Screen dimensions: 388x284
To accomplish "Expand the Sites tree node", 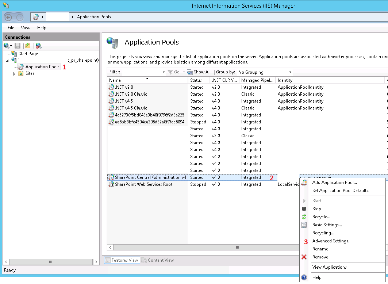I will [x=15, y=73].
